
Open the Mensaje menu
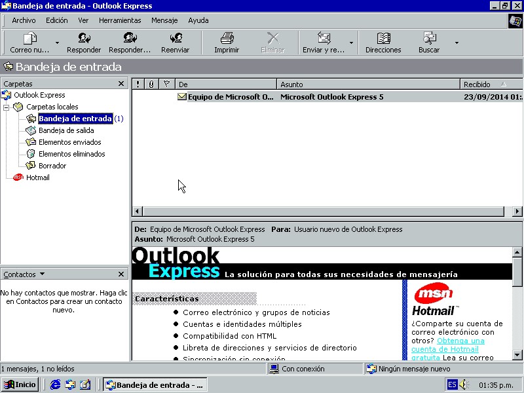coord(164,20)
